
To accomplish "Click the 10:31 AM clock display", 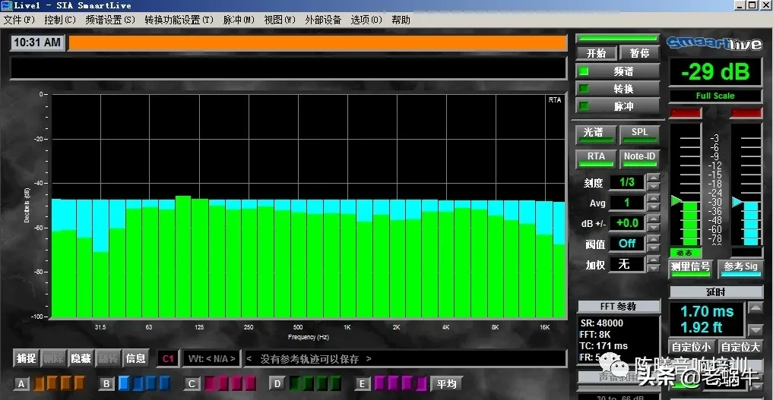I will 37,43.
